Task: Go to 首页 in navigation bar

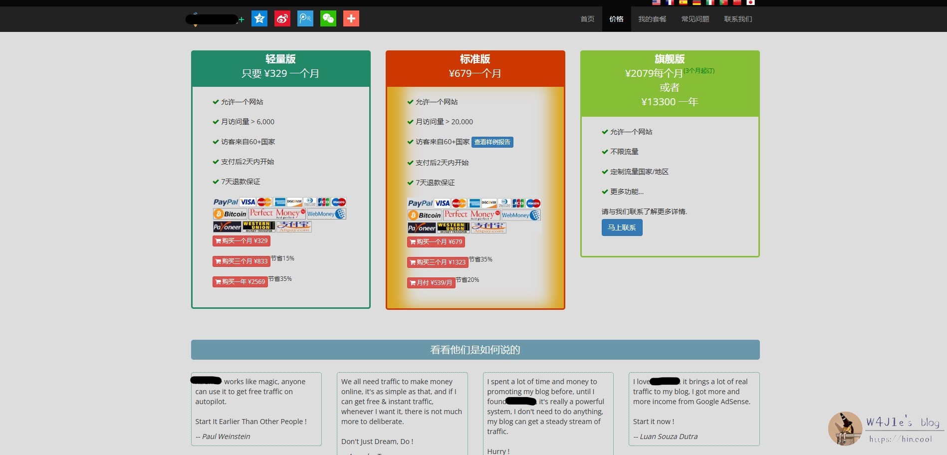Action: (587, 19)
